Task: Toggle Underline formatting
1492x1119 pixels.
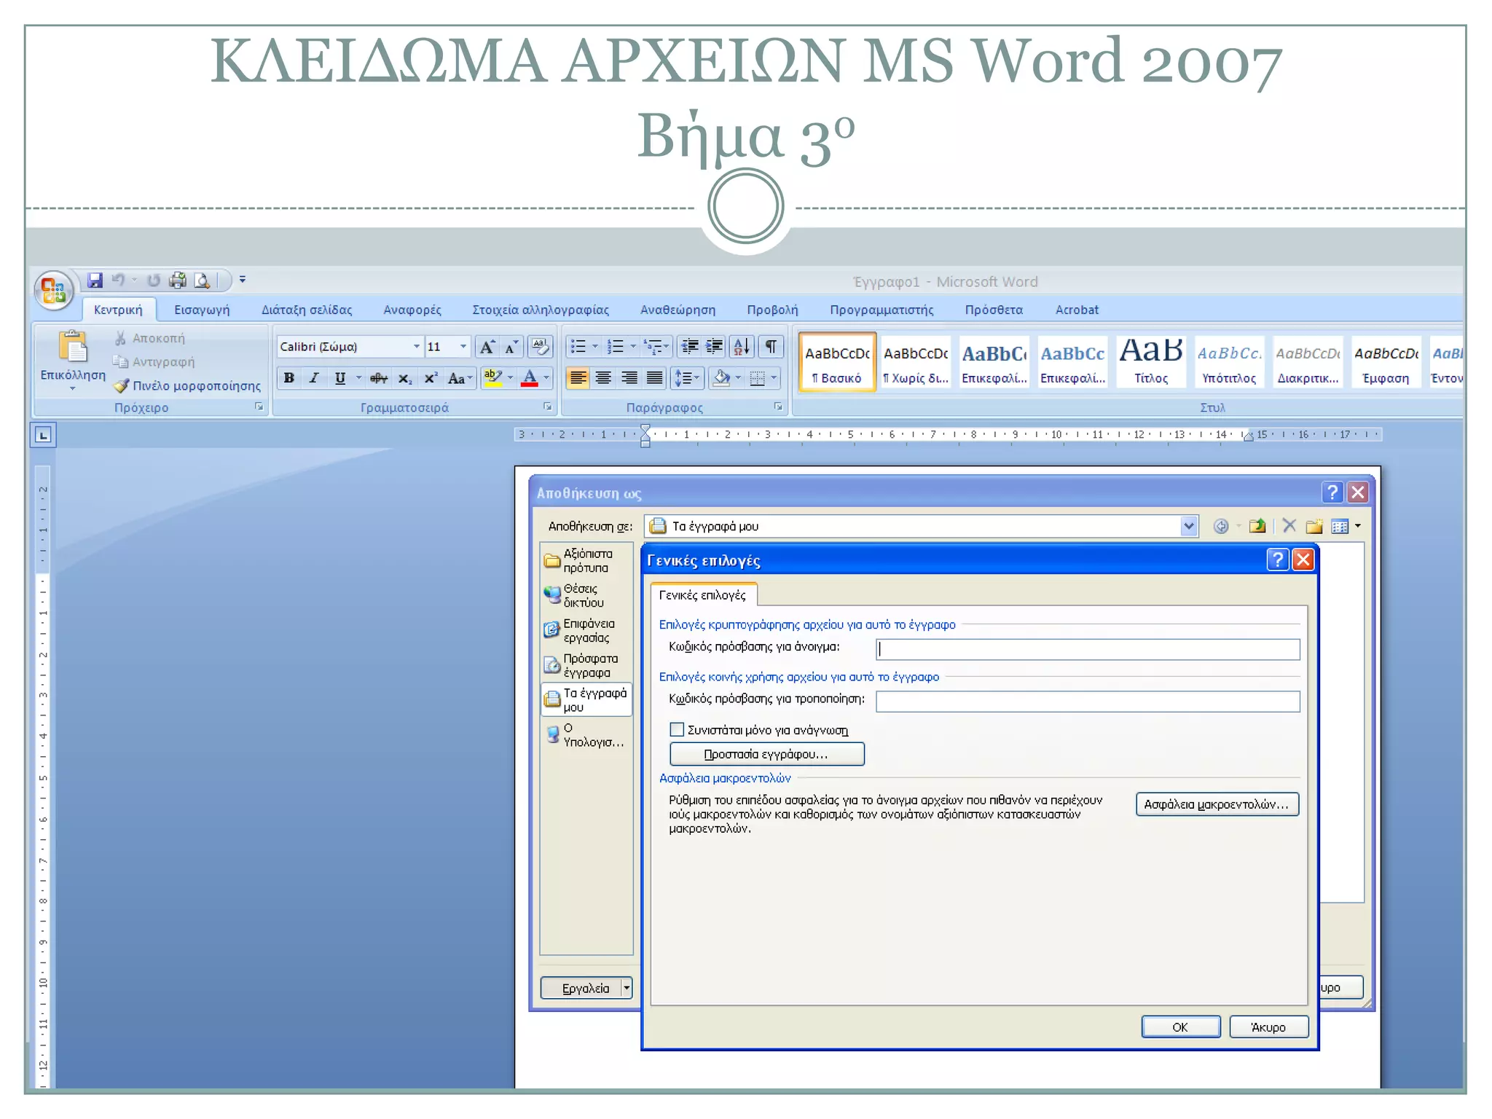Action: click(340, 378)
